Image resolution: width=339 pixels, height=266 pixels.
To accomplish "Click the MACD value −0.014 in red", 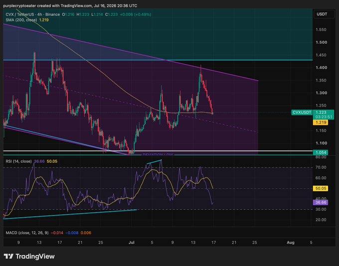I will tap(57, 233).
